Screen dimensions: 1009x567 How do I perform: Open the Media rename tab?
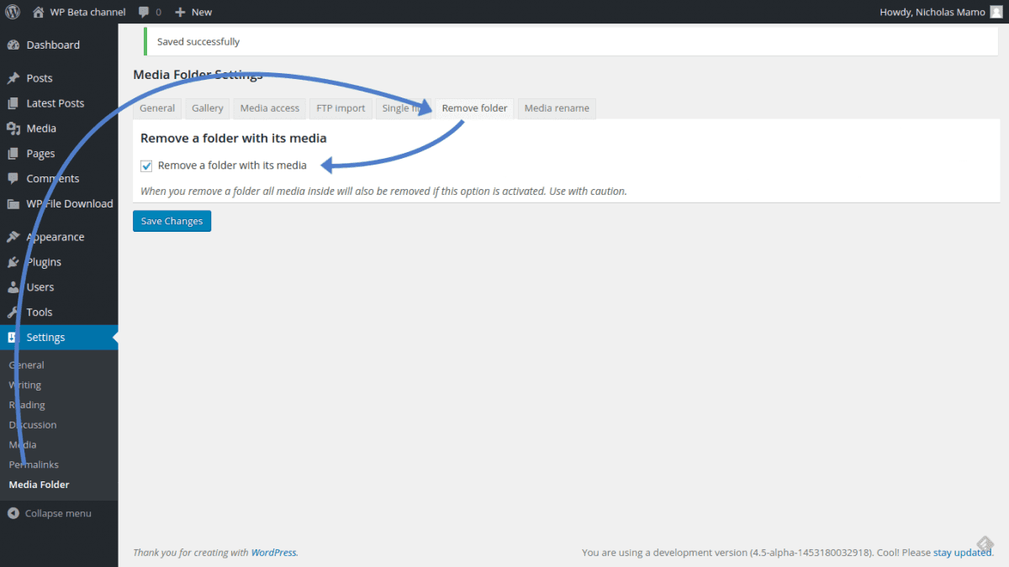click(557, 108)
